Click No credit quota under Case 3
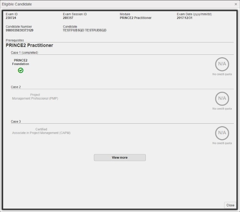The height and width of the screenshot is (212, 240). point(222,143)
